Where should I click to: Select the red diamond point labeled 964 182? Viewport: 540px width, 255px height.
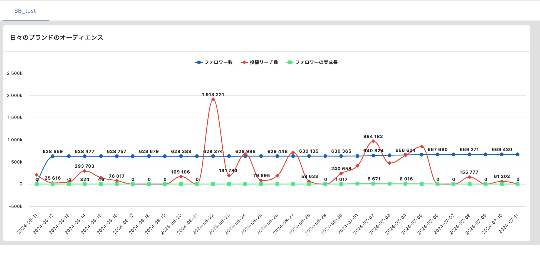pos(373,141)
